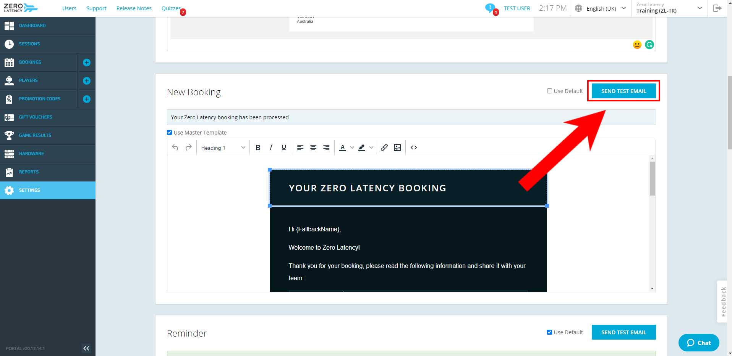This screenshot has width=732, height=356.
Task: Apply highlight background color
Action: click(361, 148)
